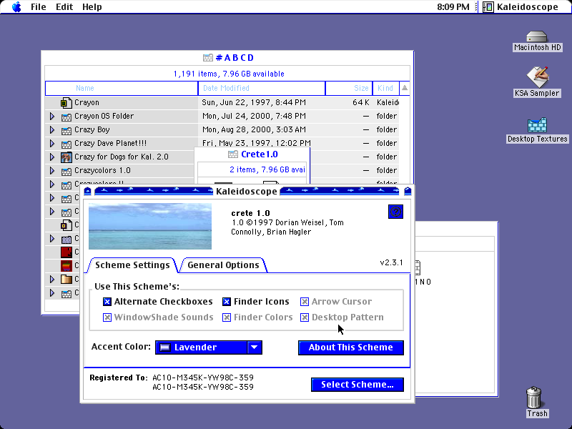572x429 pixels.
Task: Sort the list by Date Modified column
Action: point(262,88)
